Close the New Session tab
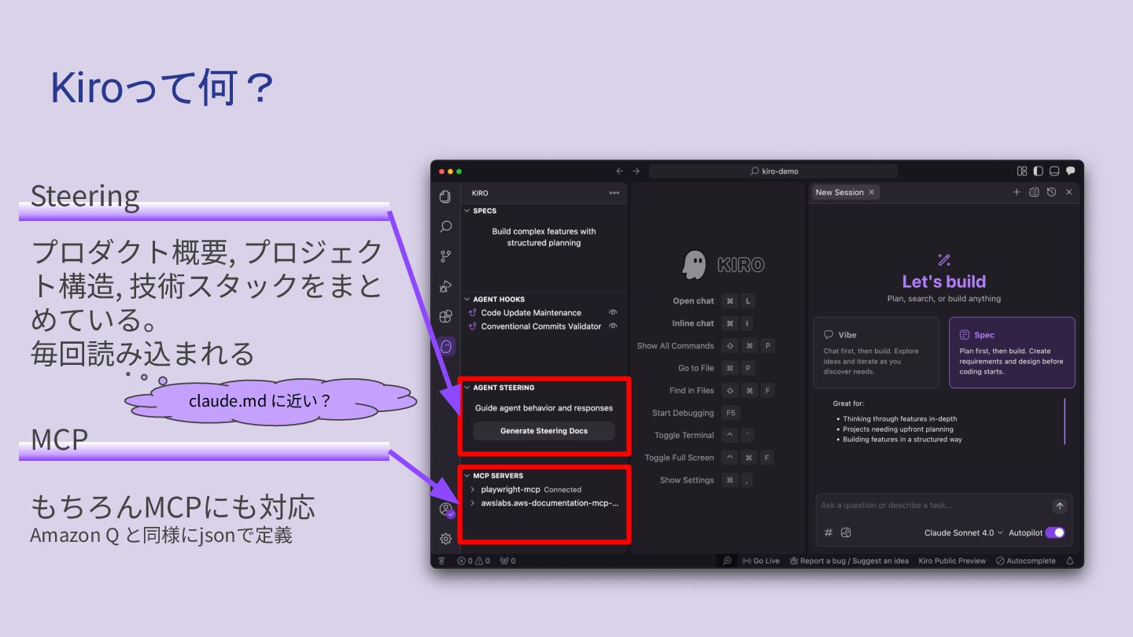Image resolution: width=1133 pixels, height=637 pixels. point(871,192)
